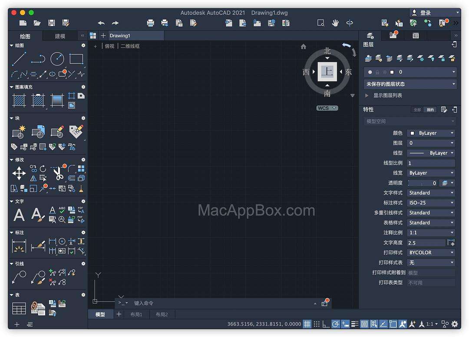Click the New drawing icon in toolbar

tap(23, 23)
